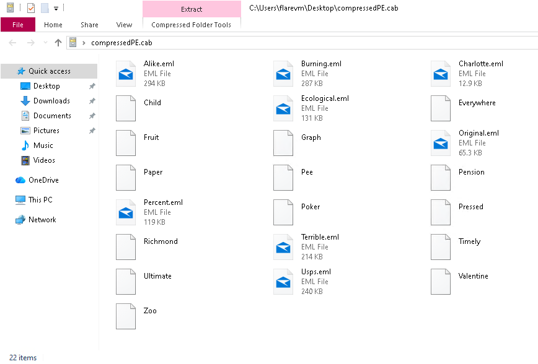The image size is (538, 364).
Task: Click Quick access in navigation pane
Action: pyautogui.click(x=49, y=71)
